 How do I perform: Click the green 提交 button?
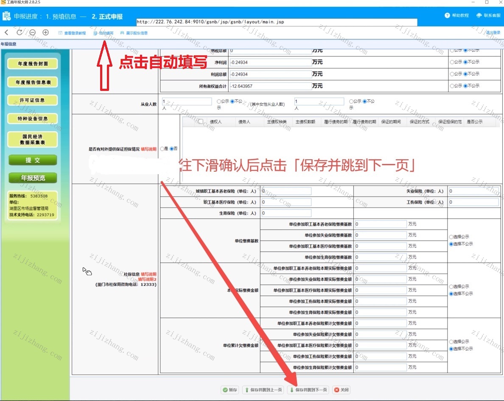pyautogui.click(x=33, y=160)
